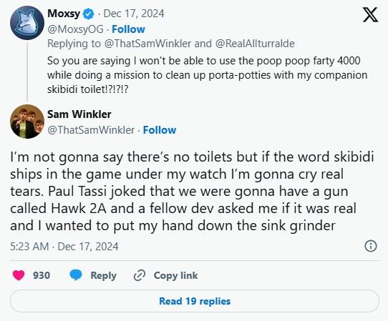Open Moxsy's fox profile avatar
Image resolution: width=388 pixels, height=321 pixels.
pos(27,23)
